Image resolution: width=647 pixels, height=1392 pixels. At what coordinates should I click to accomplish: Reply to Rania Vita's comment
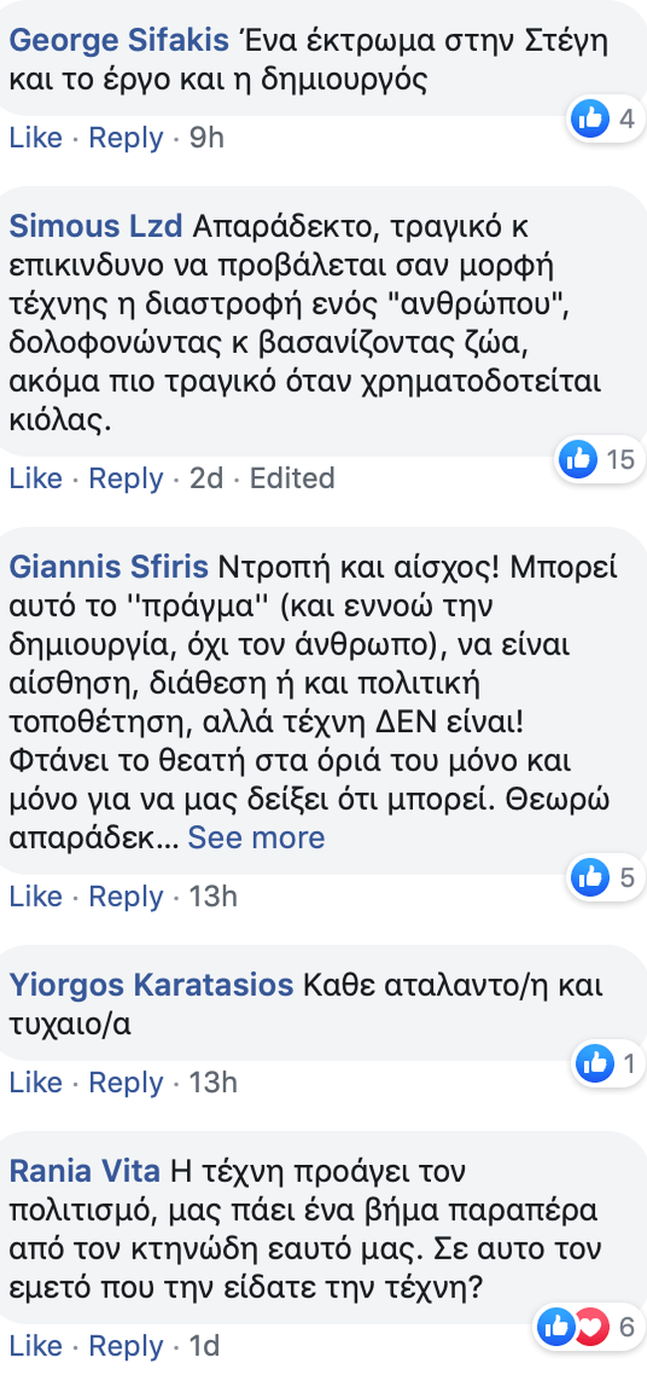point(125,1346)
